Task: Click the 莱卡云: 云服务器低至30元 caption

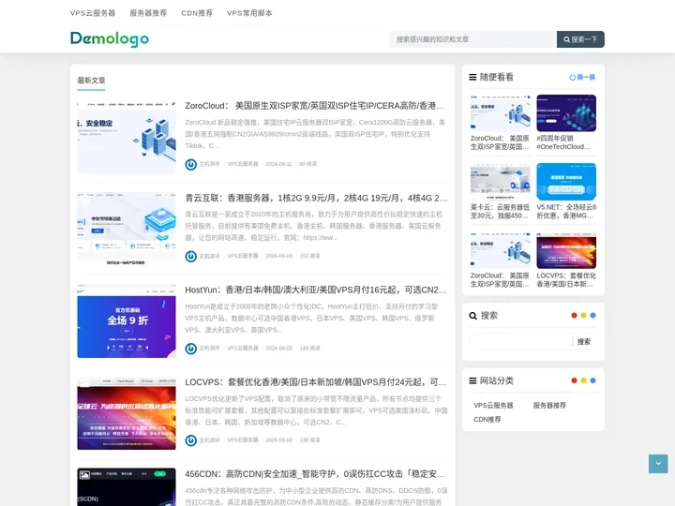Action: click(501, 211)
